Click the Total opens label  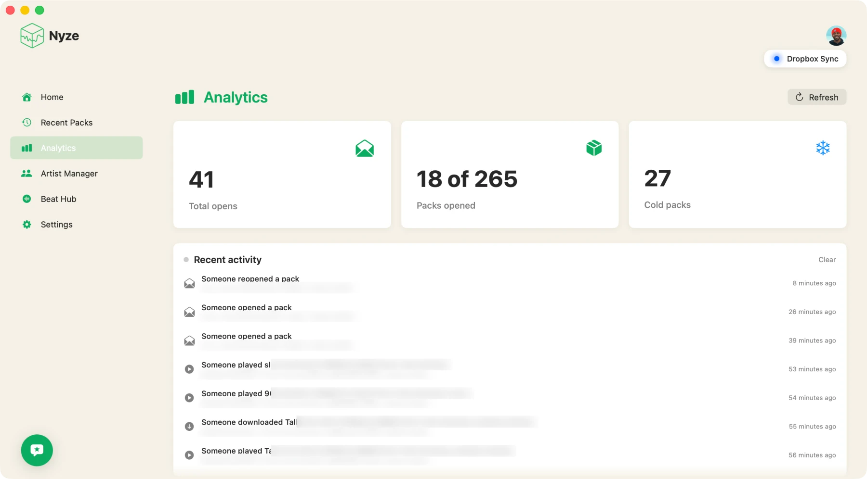[x=213, y=206]
